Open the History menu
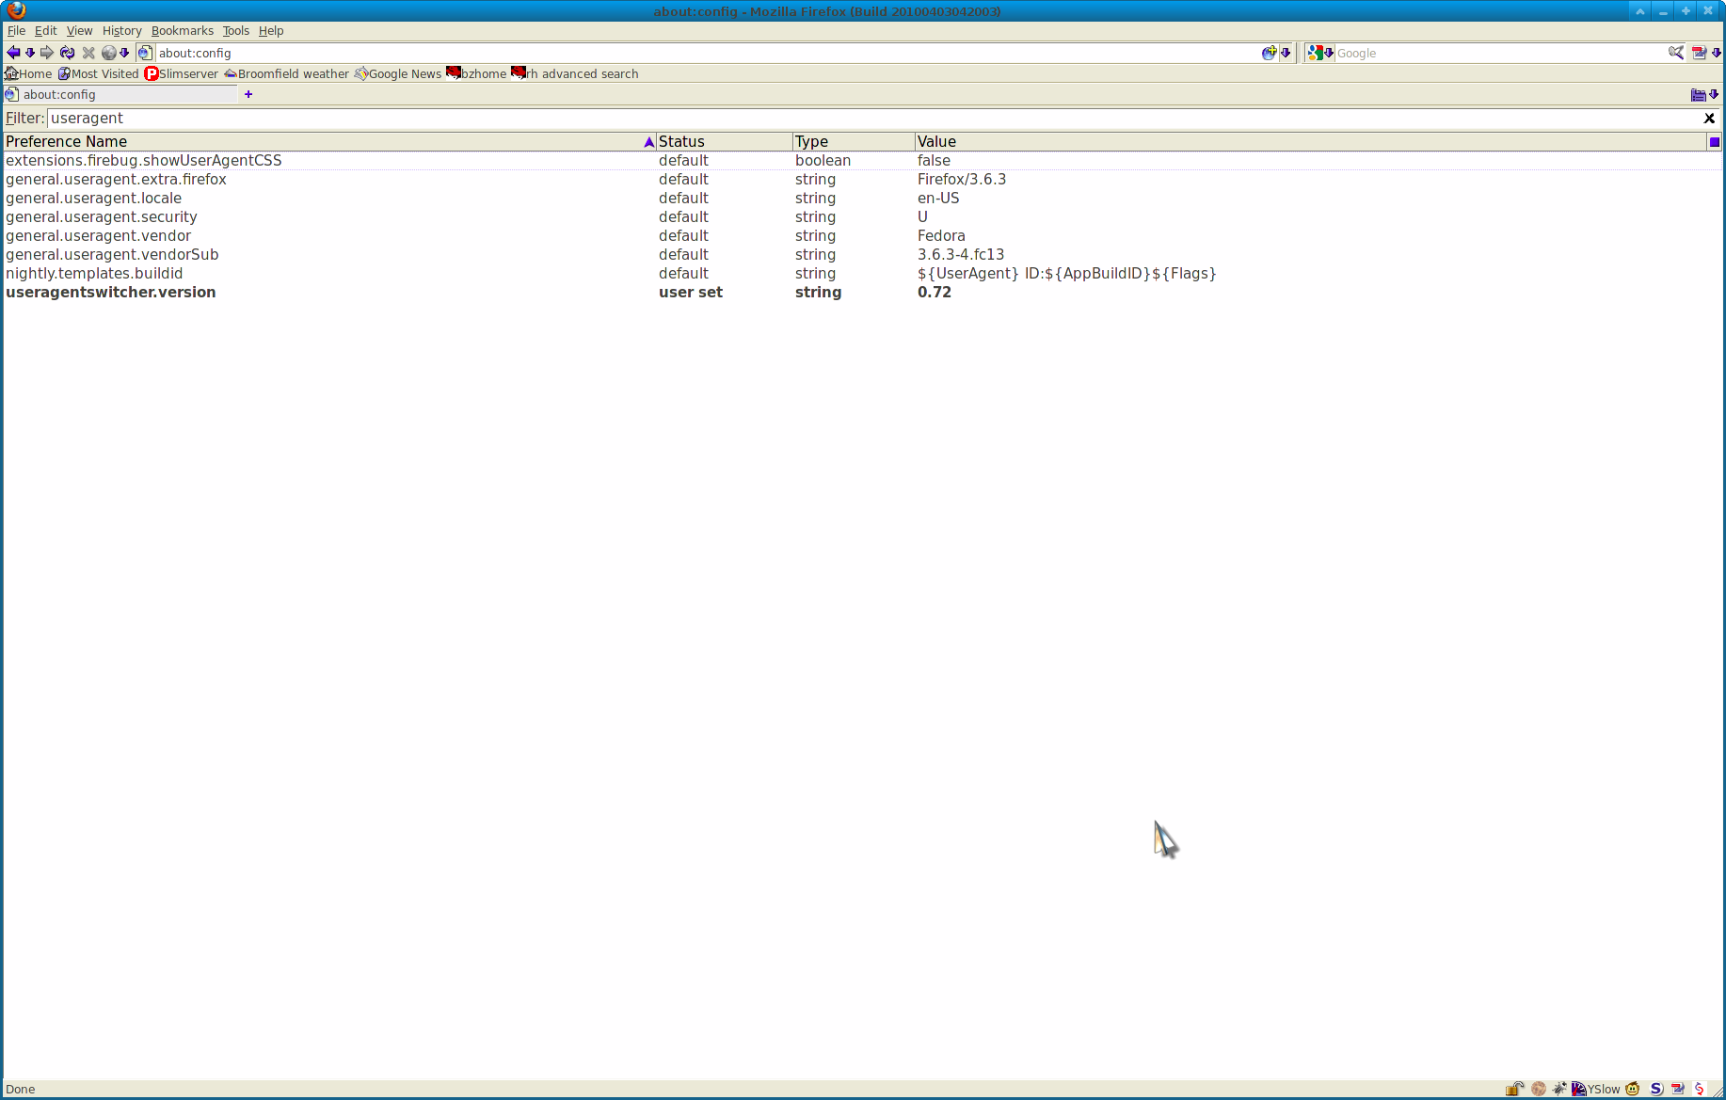This screenshot has height=1100, width=1726. [121, 30]
